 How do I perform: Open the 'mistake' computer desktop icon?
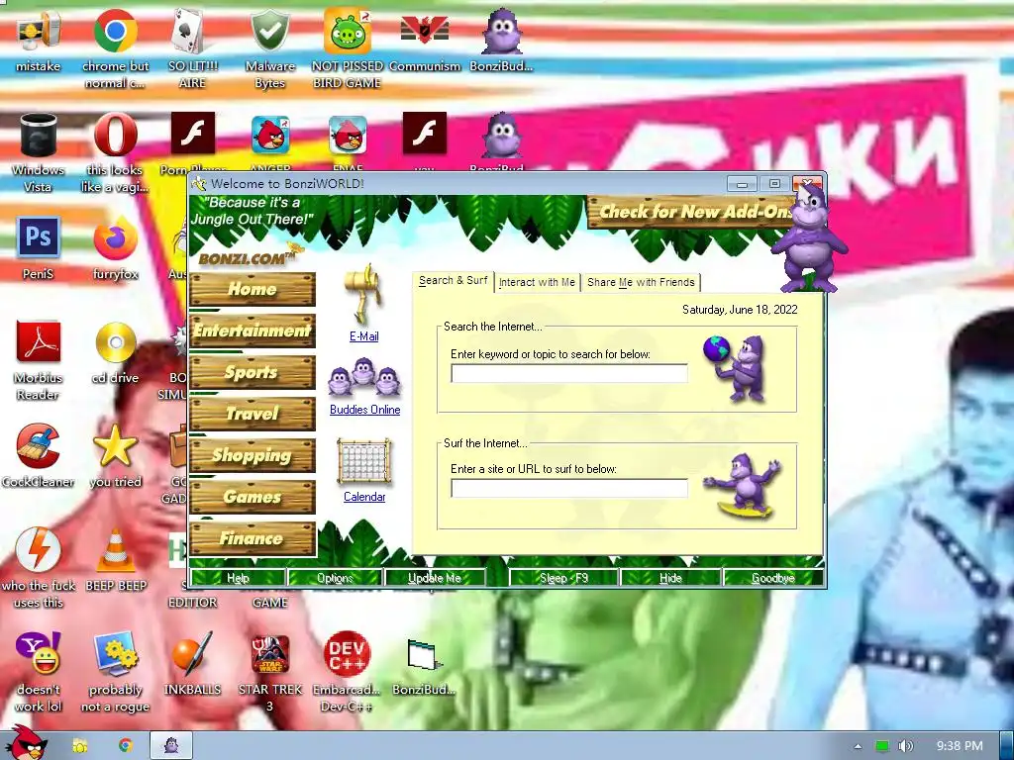39,31
